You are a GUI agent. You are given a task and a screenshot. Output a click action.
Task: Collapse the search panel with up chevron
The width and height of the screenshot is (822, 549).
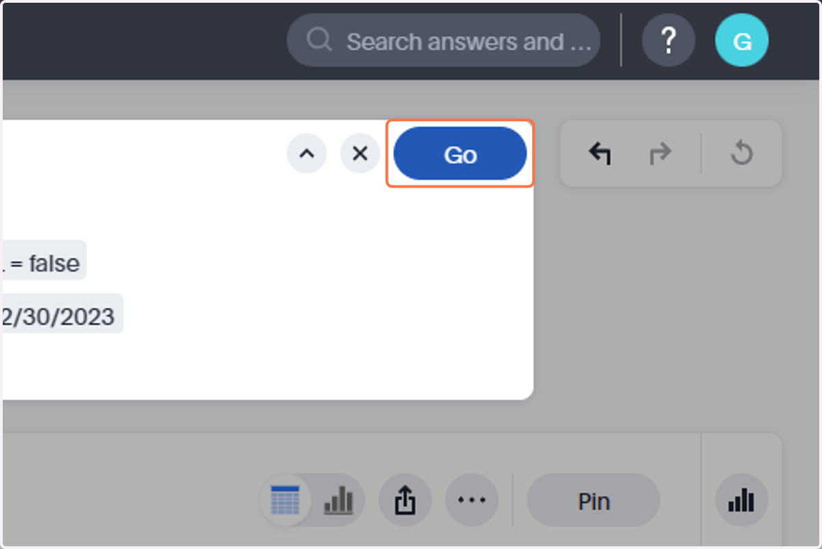click(x=307, y=153)
